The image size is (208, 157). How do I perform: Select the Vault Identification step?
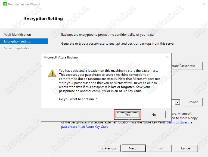coord(17,35)
